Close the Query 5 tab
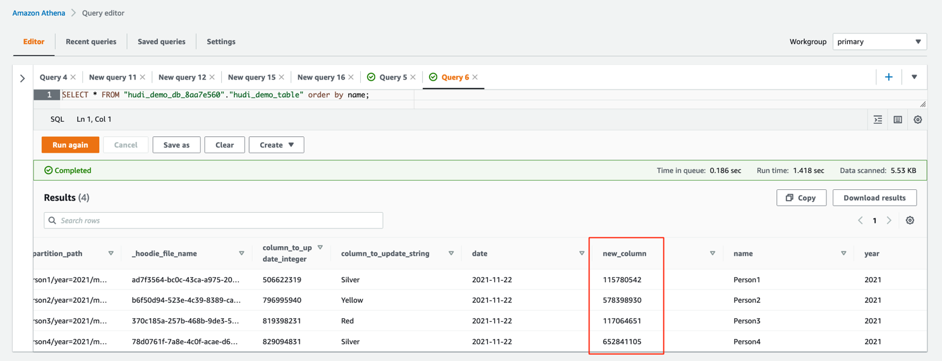 pos(413,77)
